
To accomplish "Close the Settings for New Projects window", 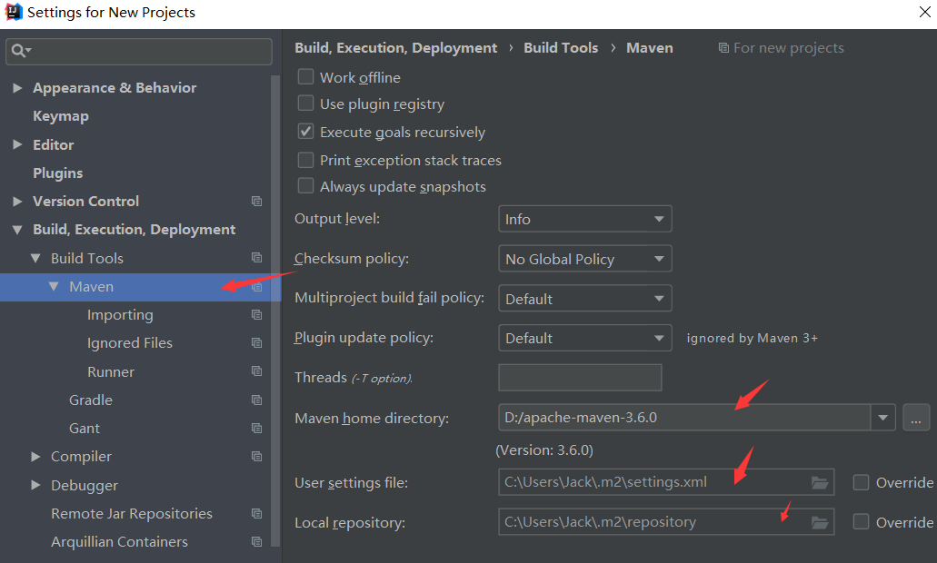I will (x=924, y=12).
